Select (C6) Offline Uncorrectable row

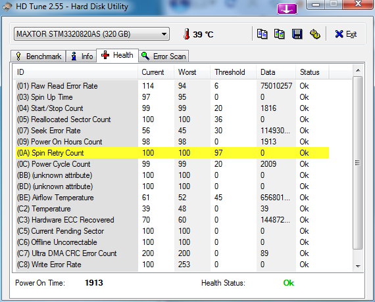tap(172, 242)
